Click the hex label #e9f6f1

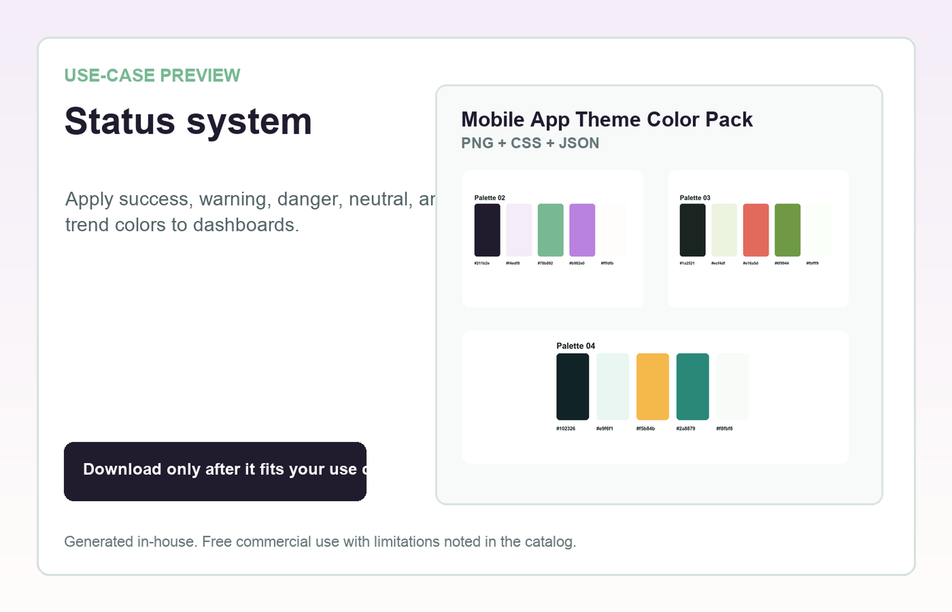(x=605, y=428)
